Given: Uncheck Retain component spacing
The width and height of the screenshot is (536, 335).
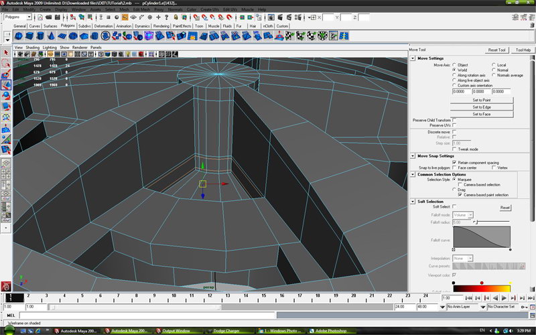Looking at the screenshot, I should [454, 162].
